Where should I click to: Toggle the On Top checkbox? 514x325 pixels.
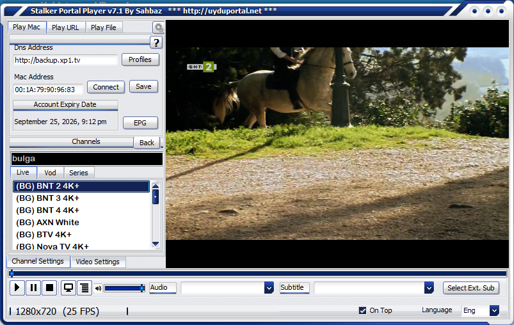[x=362, y=310]
